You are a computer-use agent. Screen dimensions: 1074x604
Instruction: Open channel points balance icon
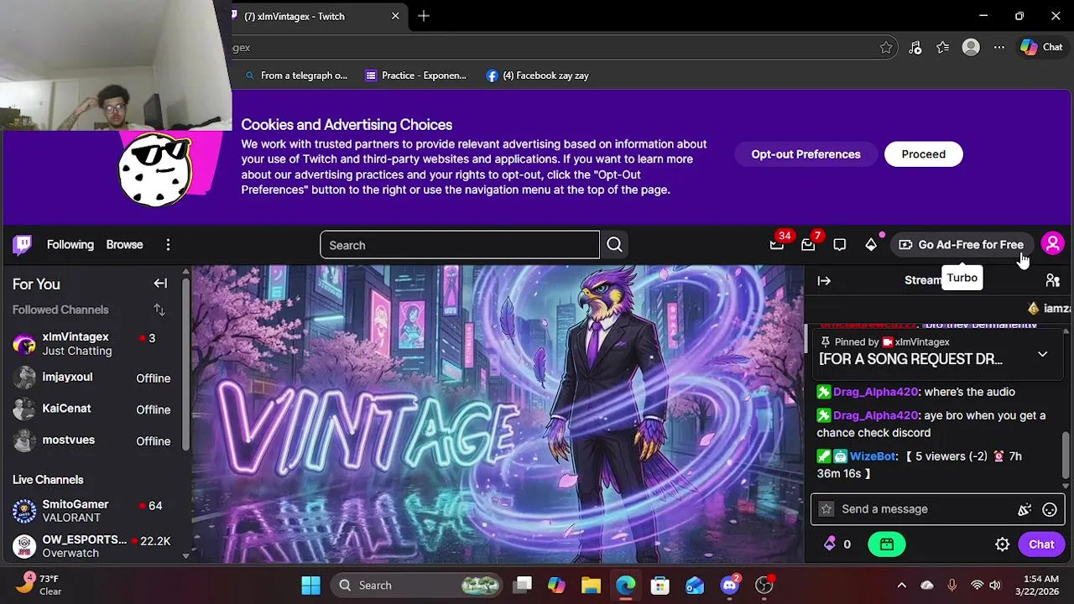831,544
